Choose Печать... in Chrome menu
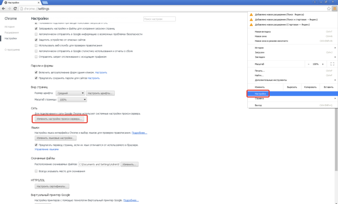The height and width of the screenshot is (204, 338). [x=293, y=71]
